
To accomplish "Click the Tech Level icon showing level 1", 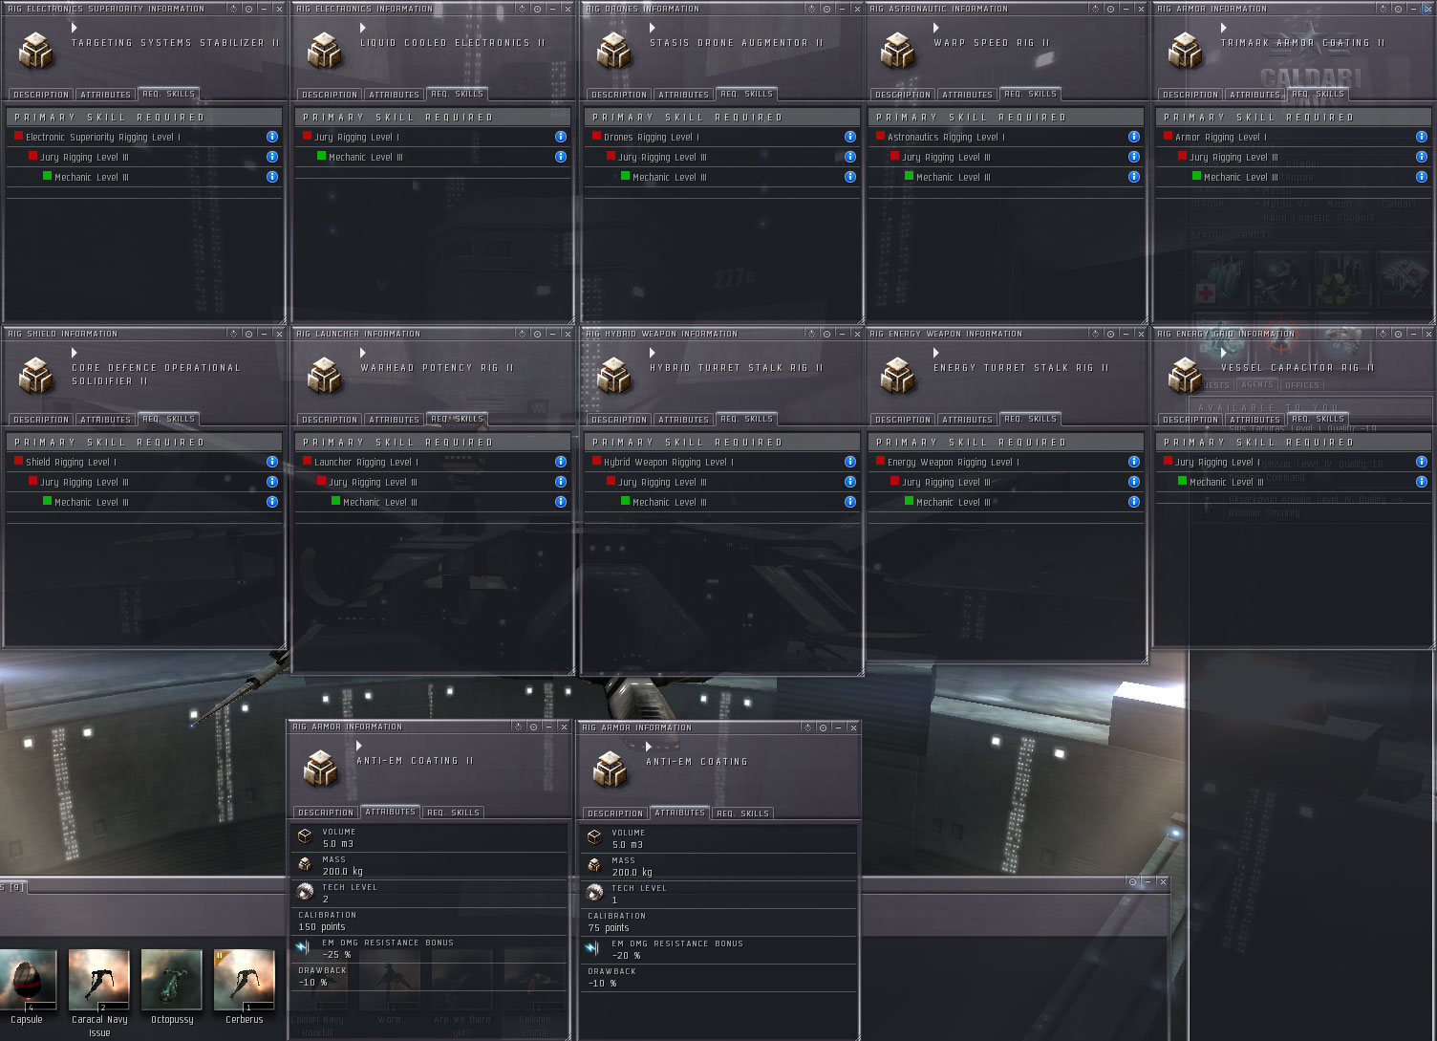I will (594, 893).
